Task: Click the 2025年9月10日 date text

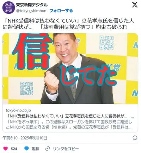Action: click(34, 138)
